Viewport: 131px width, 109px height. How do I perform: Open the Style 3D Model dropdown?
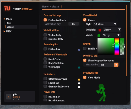tap(105, 24)
